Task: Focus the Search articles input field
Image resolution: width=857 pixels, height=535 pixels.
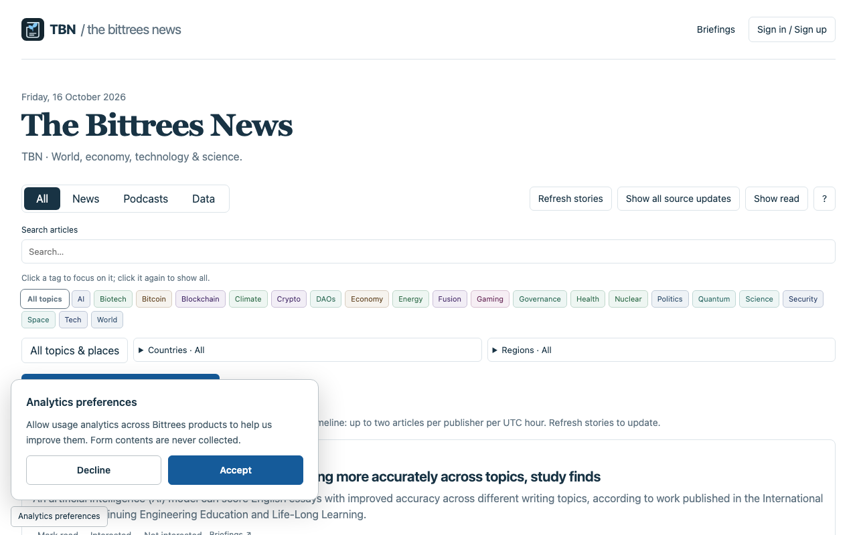Action: [428, 251]
